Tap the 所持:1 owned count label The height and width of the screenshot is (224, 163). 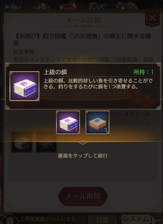(143, 72)
